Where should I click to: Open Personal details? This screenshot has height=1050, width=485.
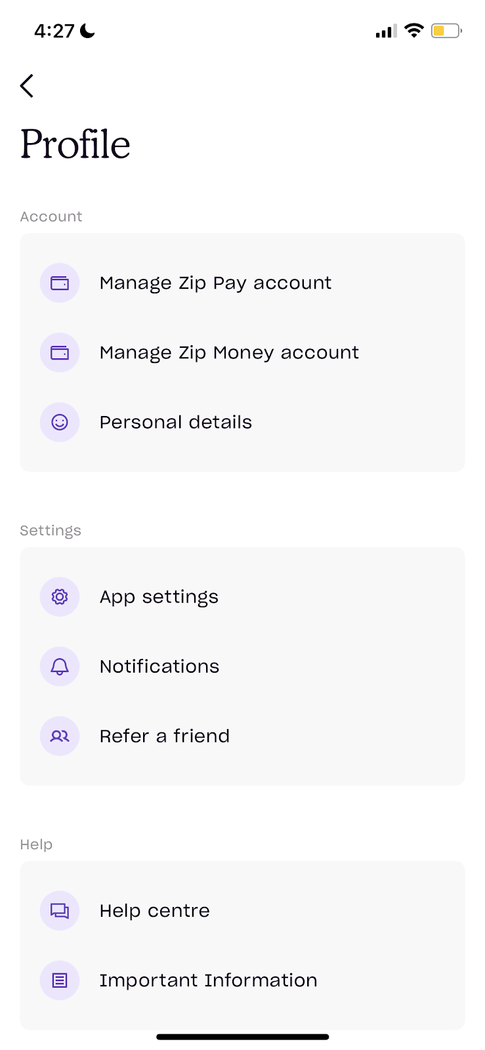point(176,422)
